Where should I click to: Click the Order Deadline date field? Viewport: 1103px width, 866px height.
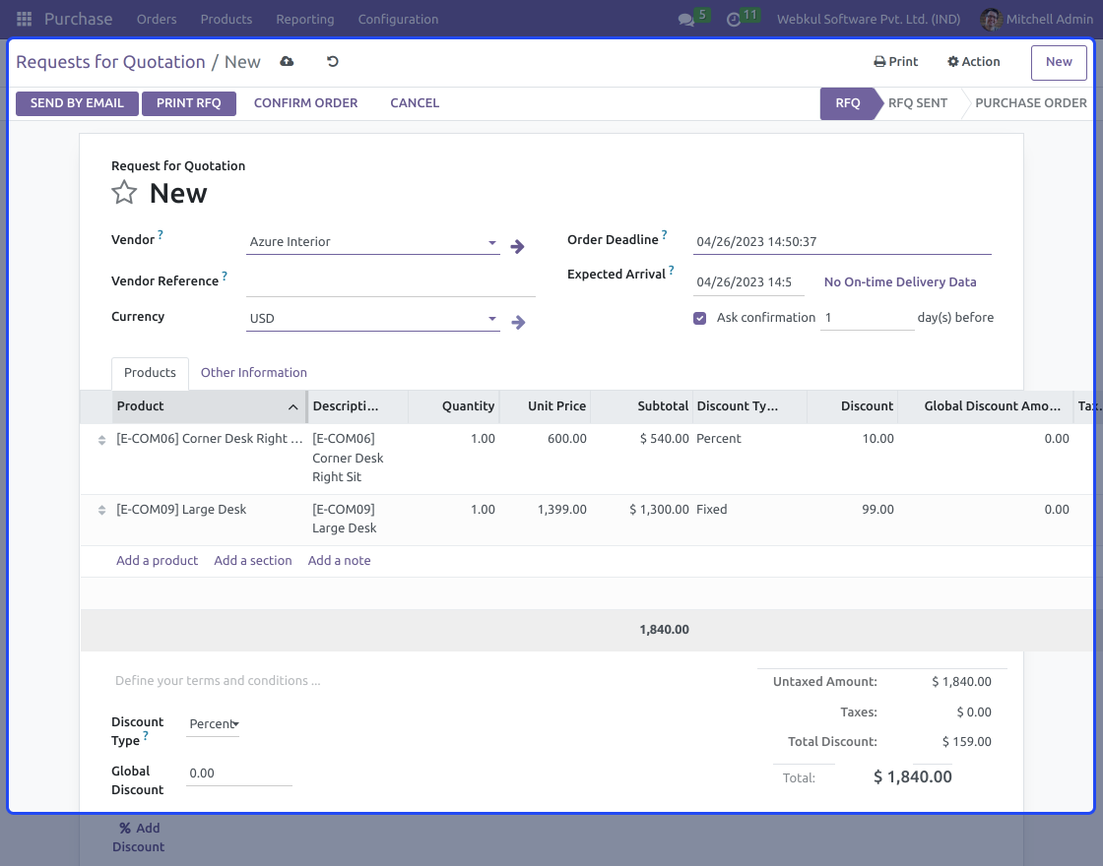coord(842,242)
